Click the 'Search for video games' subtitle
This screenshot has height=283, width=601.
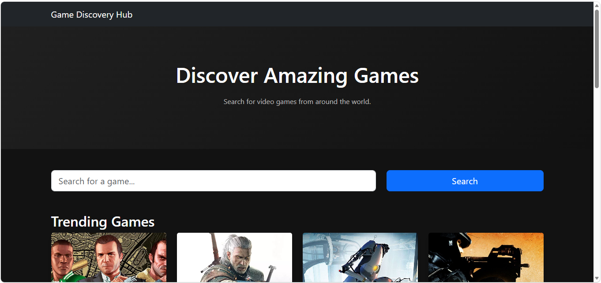[x=297, y=101]
